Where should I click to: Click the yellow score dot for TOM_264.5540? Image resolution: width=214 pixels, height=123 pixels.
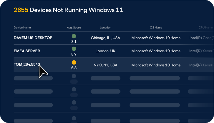point(74,62)
